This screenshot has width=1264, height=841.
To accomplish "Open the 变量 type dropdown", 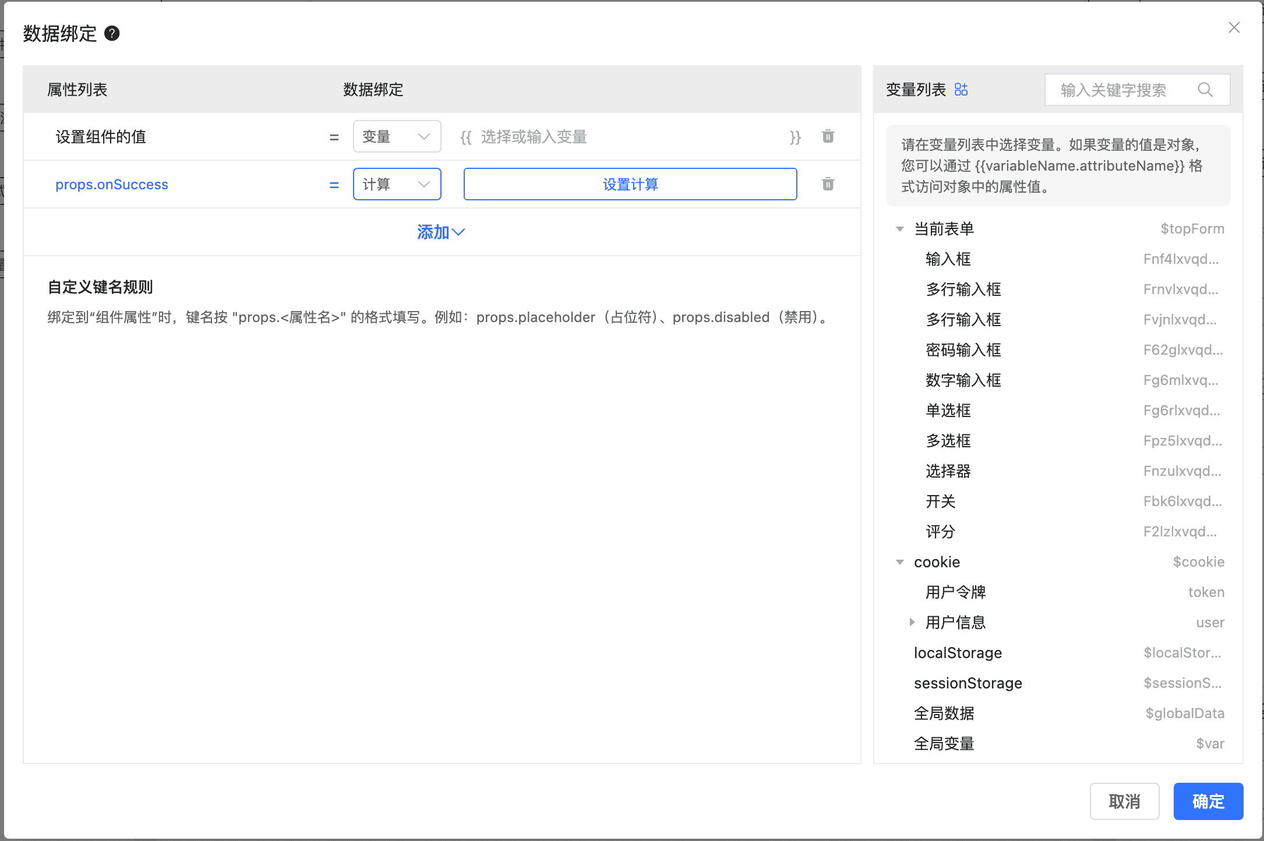I will pos(397,136).
